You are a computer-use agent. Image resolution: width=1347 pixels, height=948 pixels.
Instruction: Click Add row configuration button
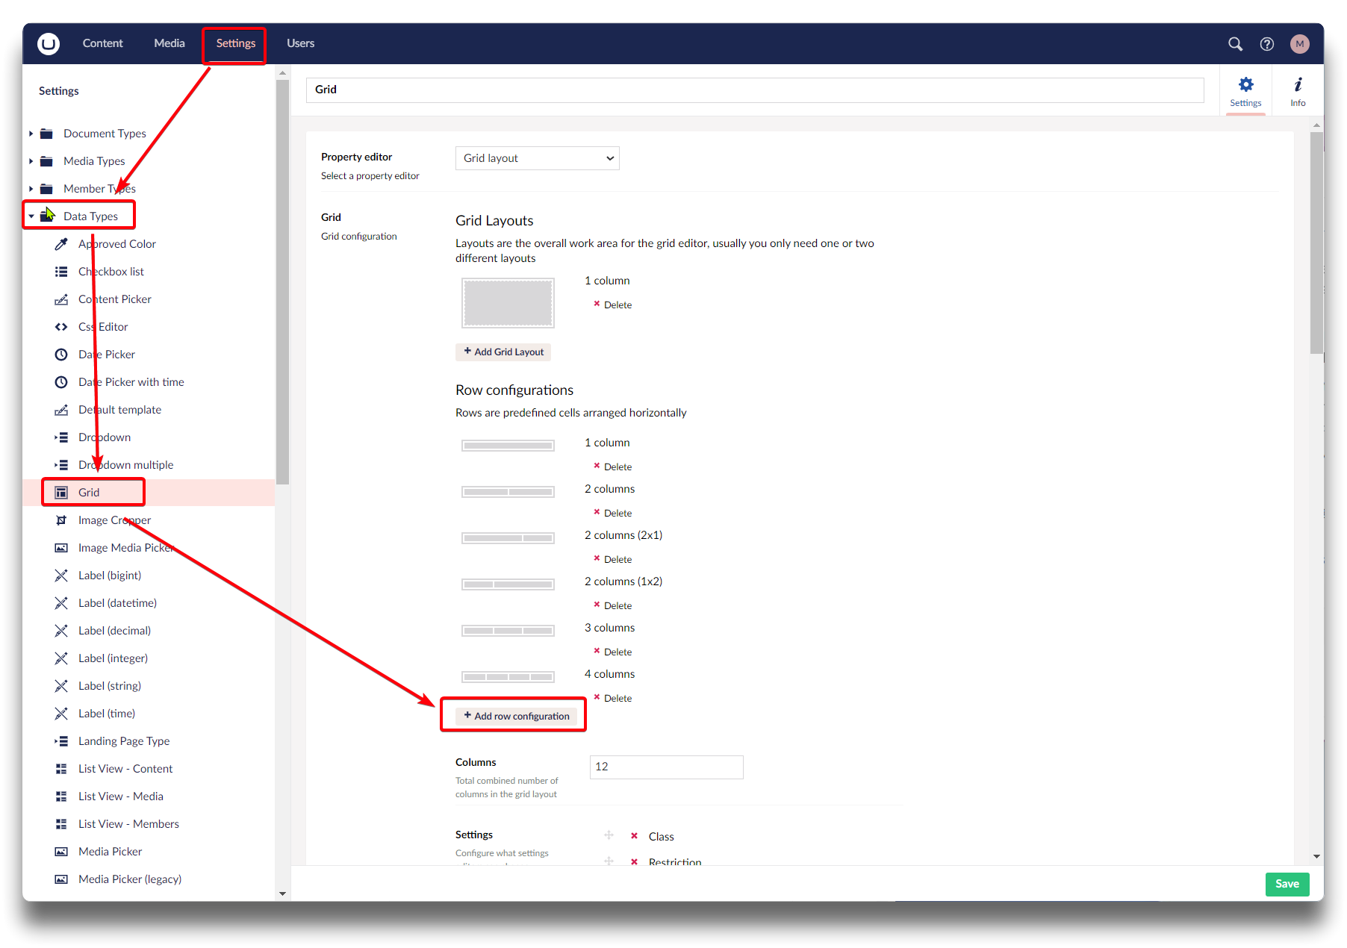516,716
